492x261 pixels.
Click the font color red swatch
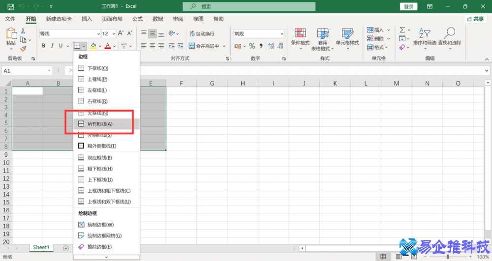(107, 46)
